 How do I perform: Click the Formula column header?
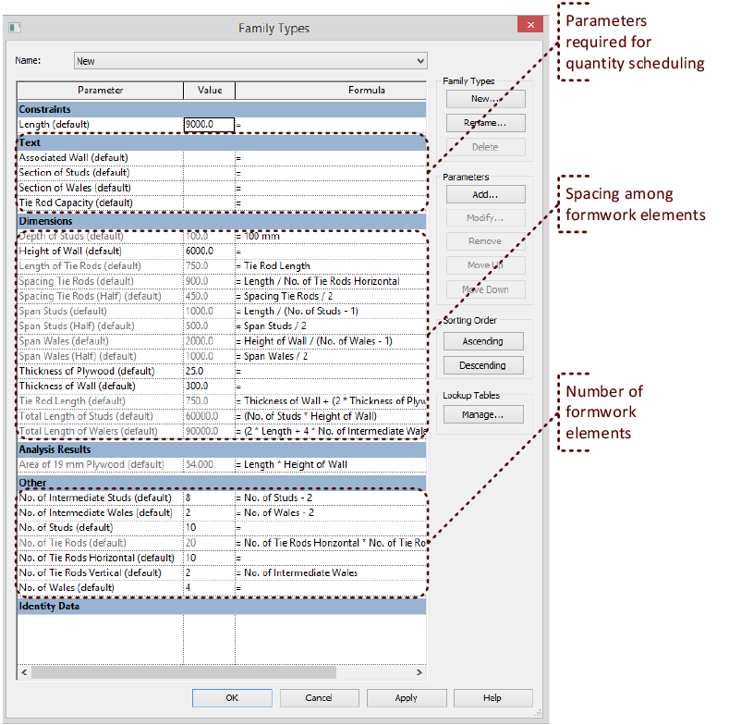click(330, 91)
